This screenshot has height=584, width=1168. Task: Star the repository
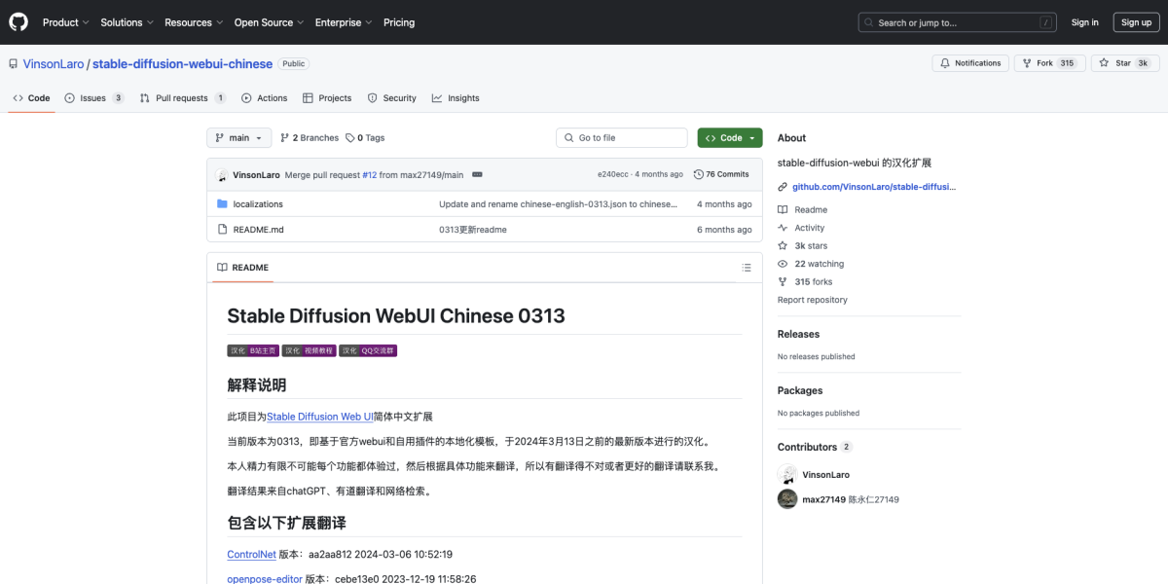1125,62
